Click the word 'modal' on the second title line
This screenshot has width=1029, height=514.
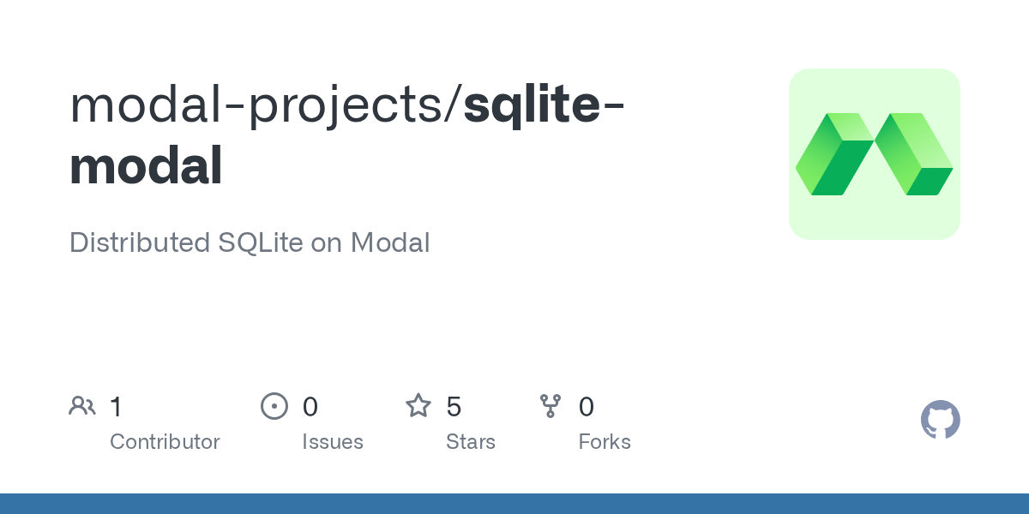(146, 166)
